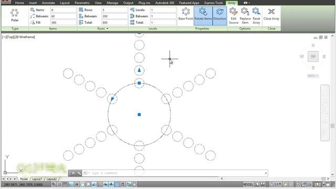Toggle Object Snap Tracking in status bar
336x189 pixels.
point(94,184)
